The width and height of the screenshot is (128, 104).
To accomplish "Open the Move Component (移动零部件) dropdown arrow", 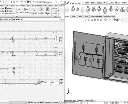I will (99, 14).
